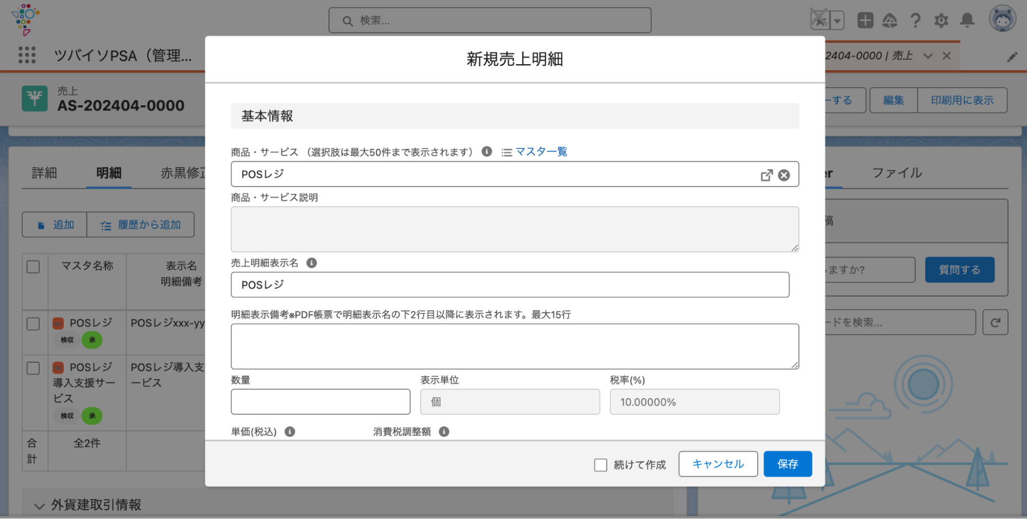Viewport: 1027px width, 519px height.
Task: Click the feed refresh icon button
Action: 996,322
